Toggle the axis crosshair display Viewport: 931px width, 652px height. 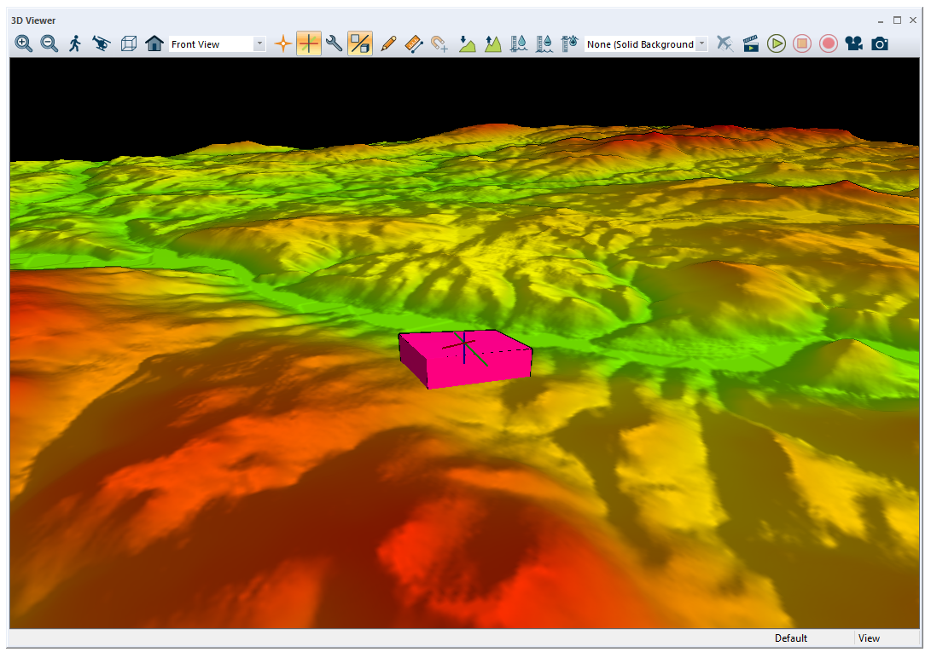click(x=309, y=44)
